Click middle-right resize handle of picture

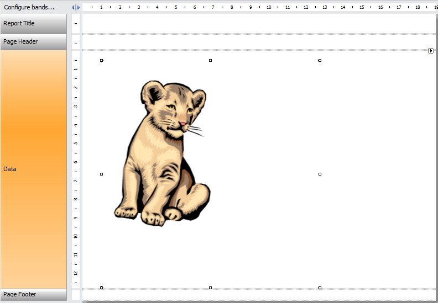pyautogui.click(x=320, y=174)
